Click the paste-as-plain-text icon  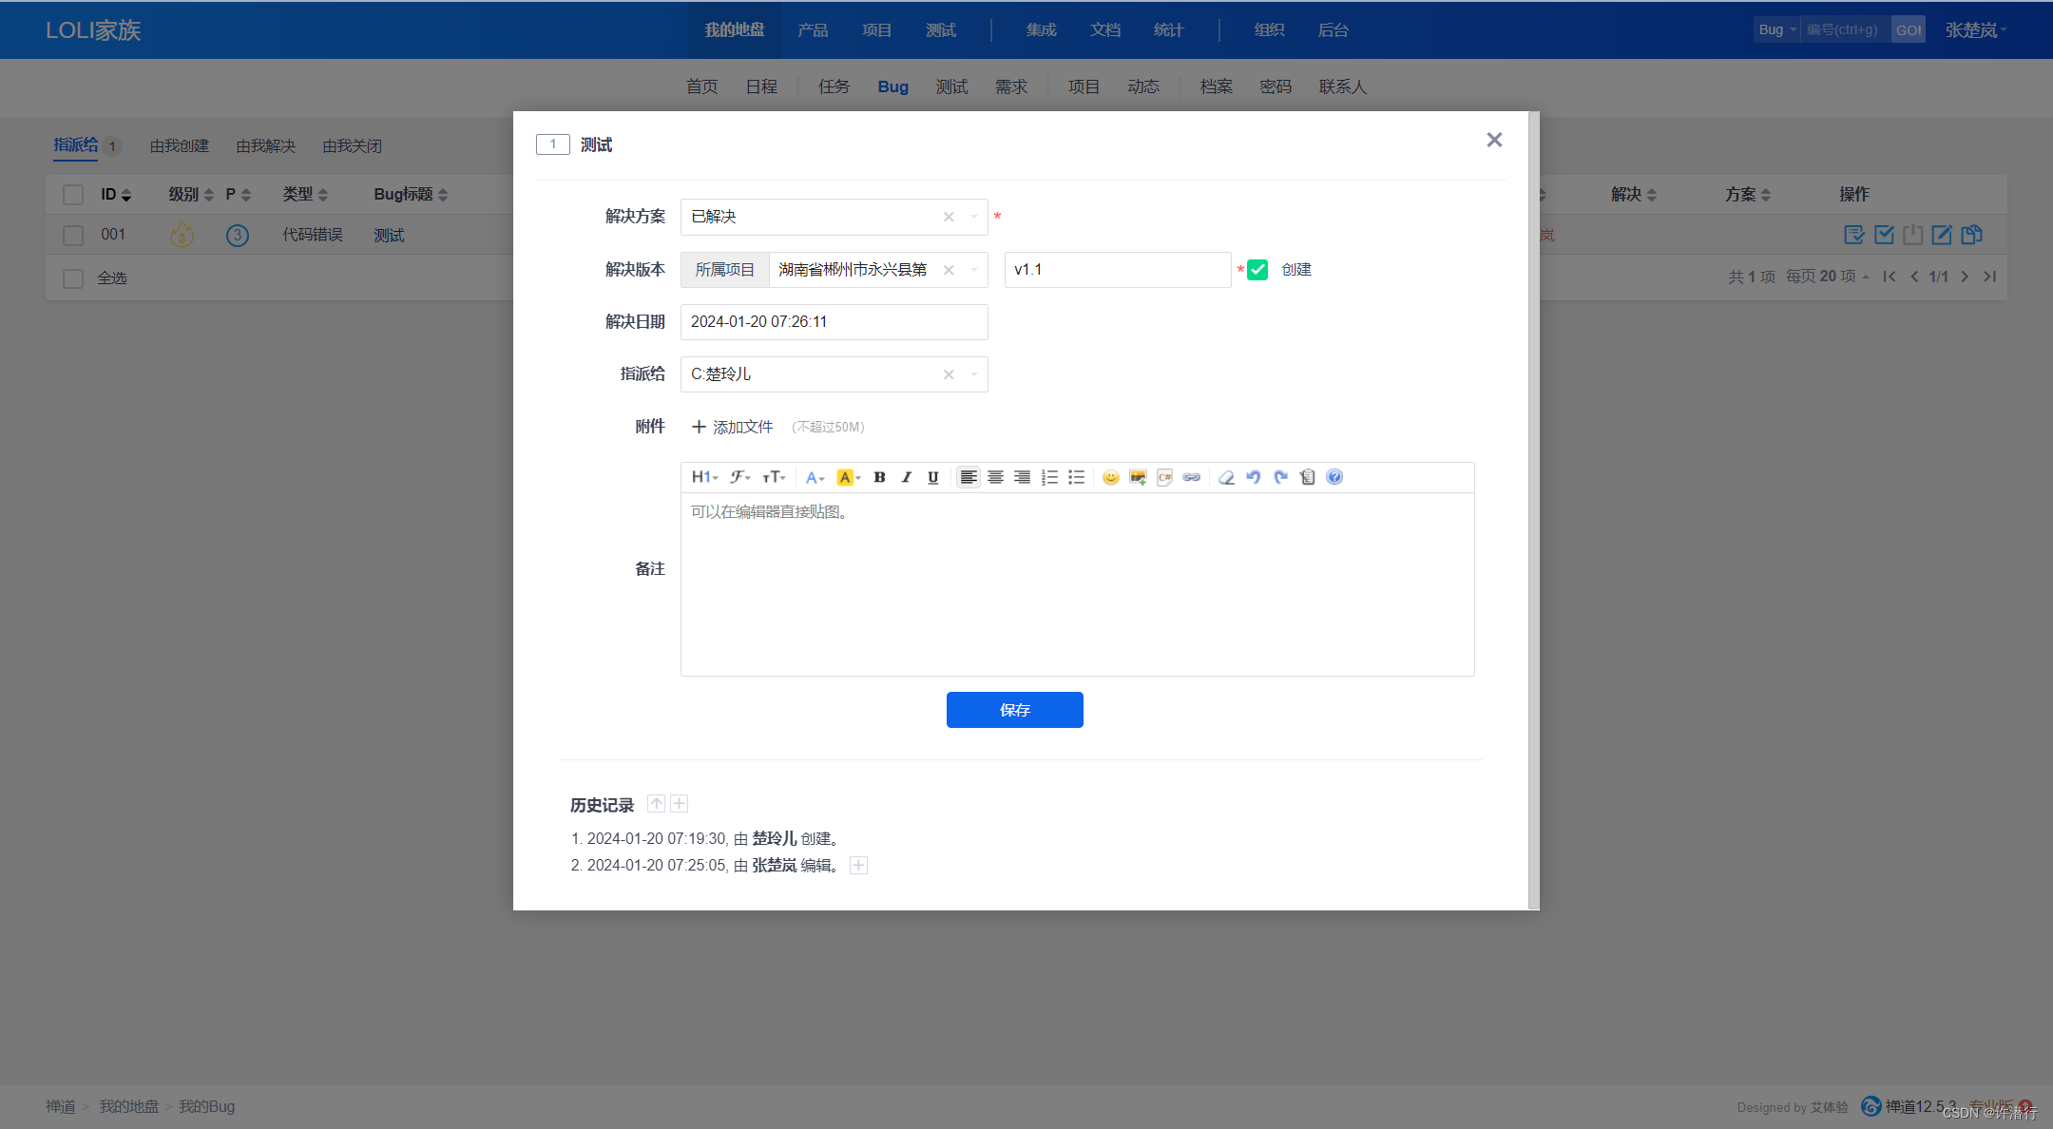1308,477
